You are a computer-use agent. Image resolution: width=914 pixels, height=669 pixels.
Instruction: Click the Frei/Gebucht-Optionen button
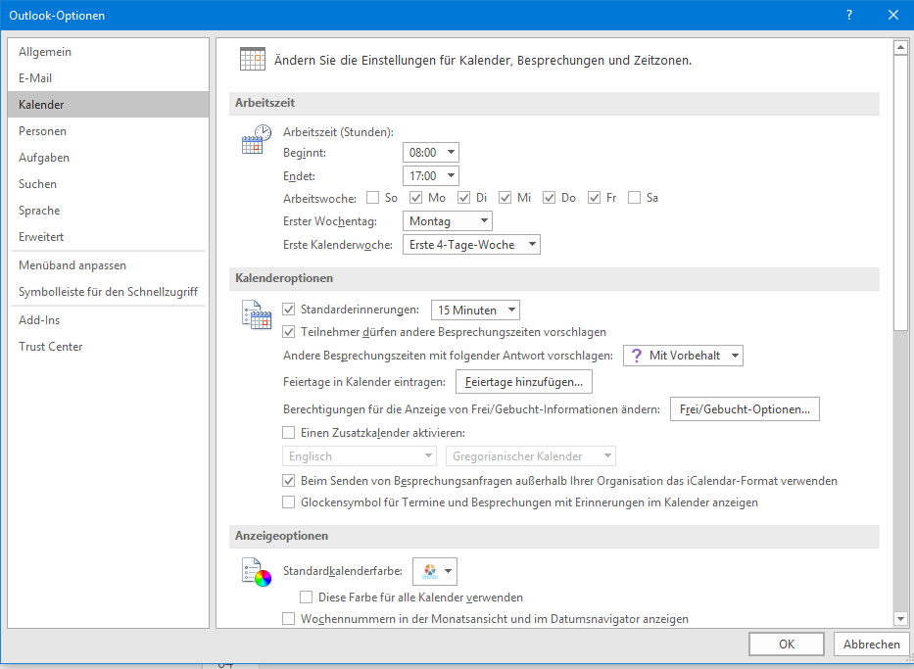(x=745, y=409)
